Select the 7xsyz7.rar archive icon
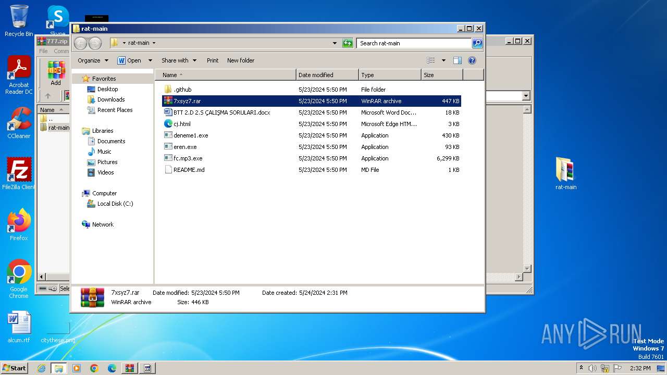This screenshot has height=375, width=667. tap(168, 101)
